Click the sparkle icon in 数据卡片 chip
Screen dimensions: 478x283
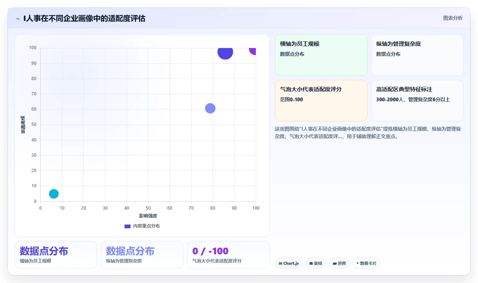[x=358, y=263]
